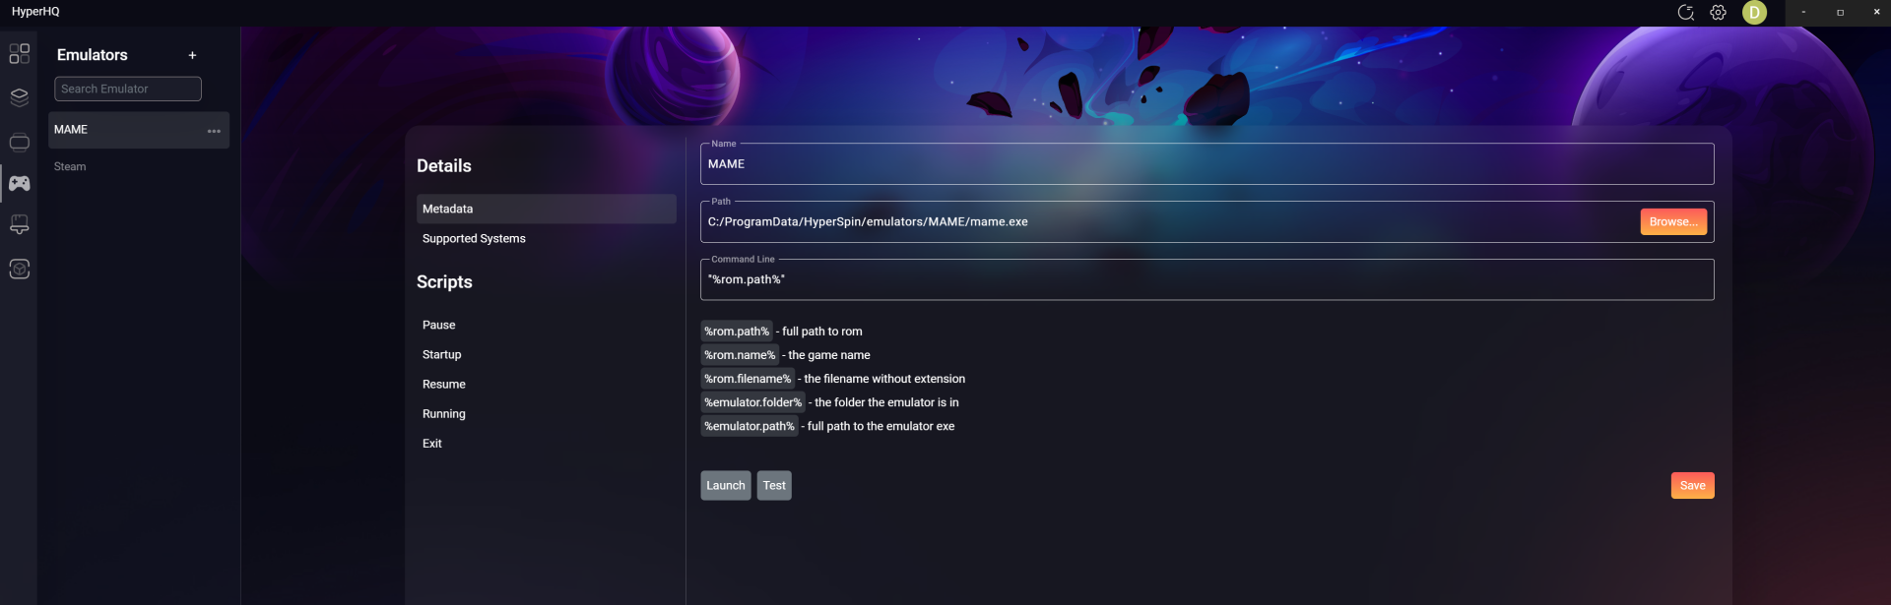Click 'the filename without extension' description
This screenshot has height=605, width=1891.
click(884, 379)
